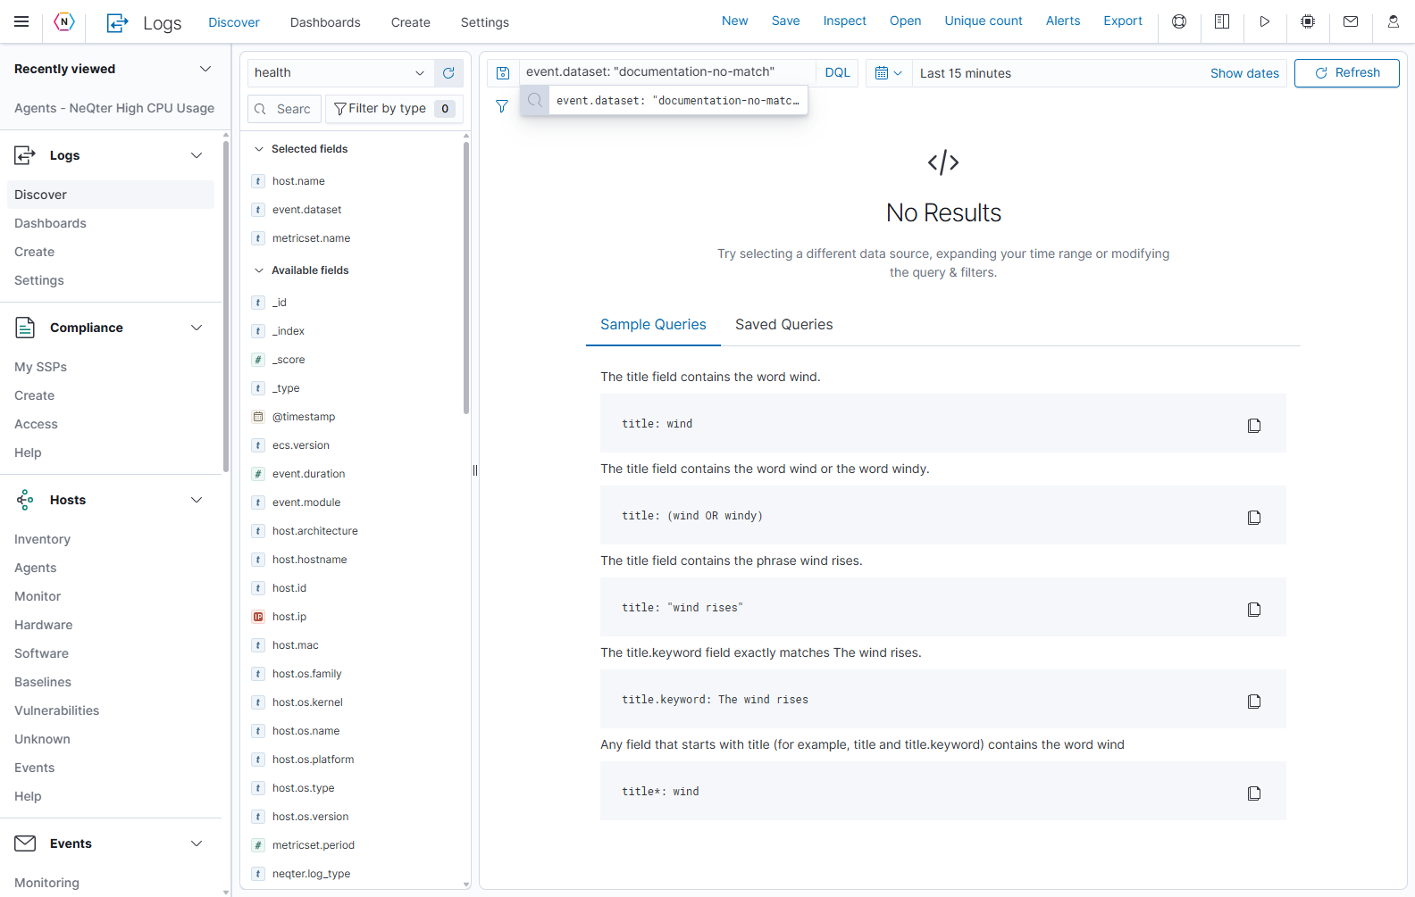Collapse the Available fields list
The image size is (1415, 897).
(x=259, y=270)
